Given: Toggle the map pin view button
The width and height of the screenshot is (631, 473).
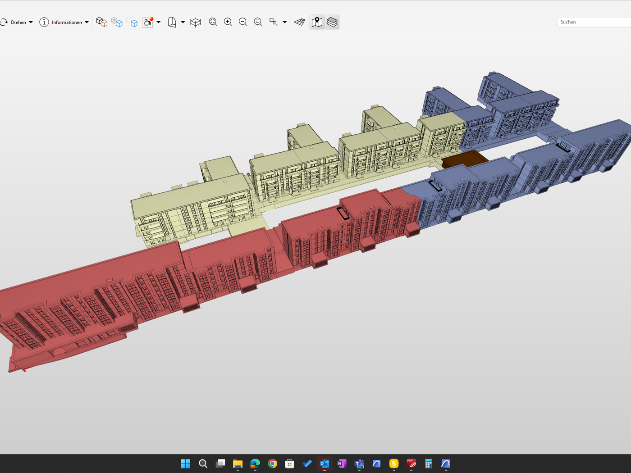Looking at the screenshot, I should point(317,22).
